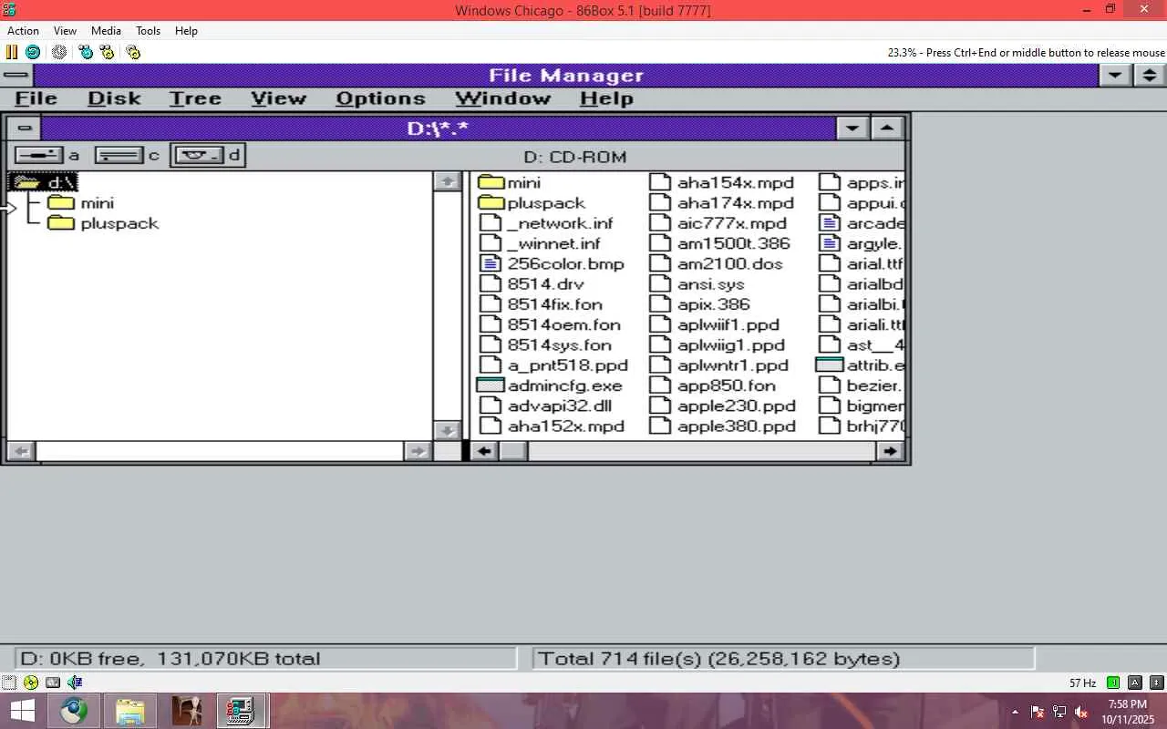Click the hard reset icon in 86Box toolbar
The width and height of the screenshot is (1167, 729).
tap(33, 52)
